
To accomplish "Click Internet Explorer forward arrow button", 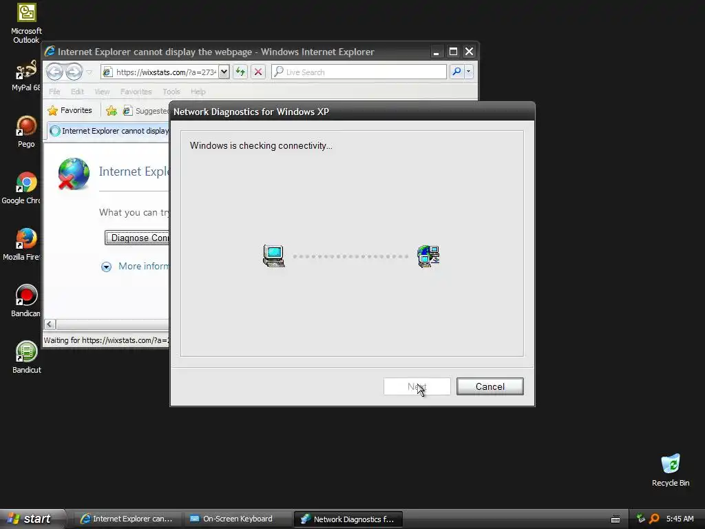I will [74, 72].
